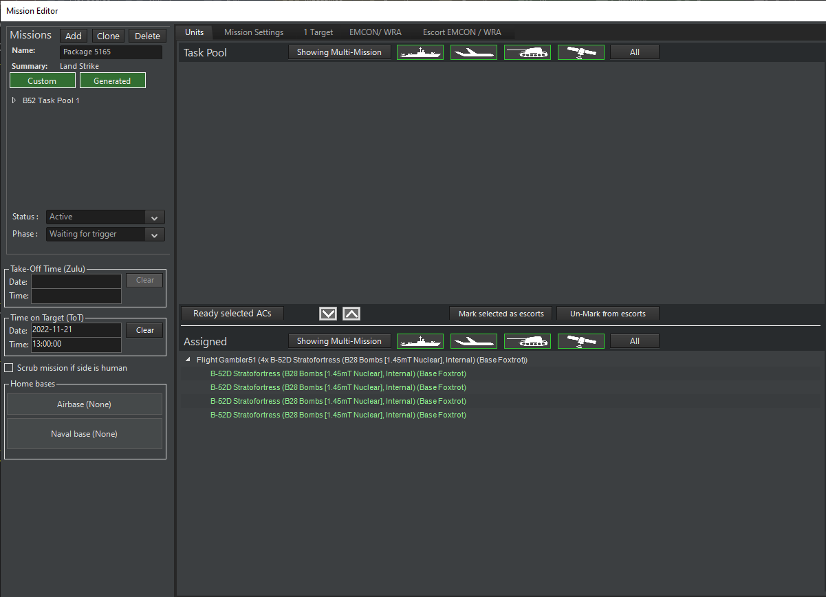Open the Escort EMCON / WRA tab
The image size is (826, 597).
pos(462,32)
